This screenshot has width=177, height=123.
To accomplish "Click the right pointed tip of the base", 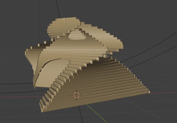I will (x=148, y=91).
